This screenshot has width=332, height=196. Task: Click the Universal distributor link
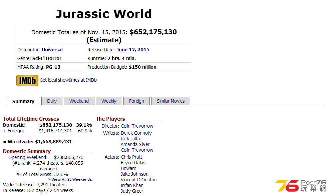[x=52, y=50]
